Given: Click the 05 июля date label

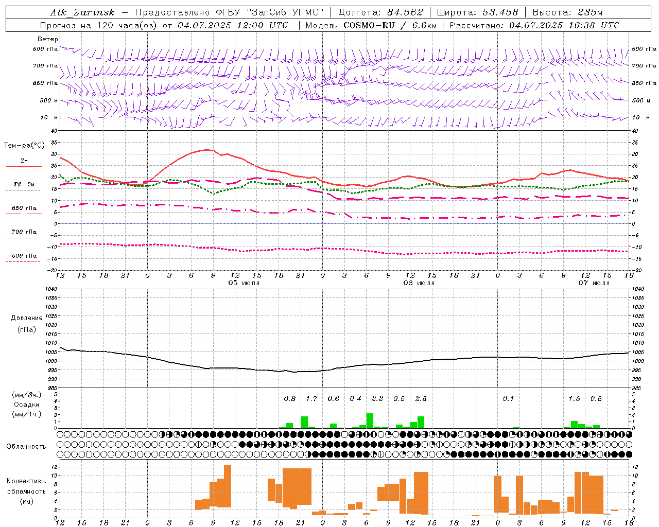Looking at the screenshot, I should coord(244,283).
